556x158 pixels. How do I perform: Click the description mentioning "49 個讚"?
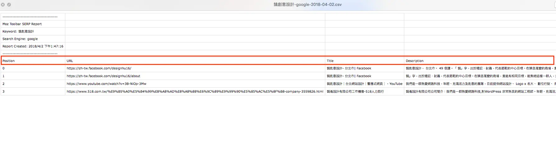[x=480, y=68]
